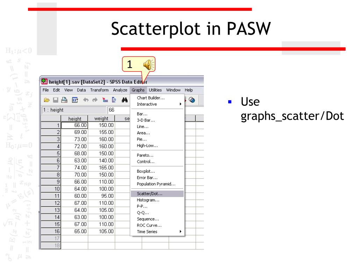The height and width of the screenshot is (268, 358).
Task: Expand the Time Series submenu
Action: pyautogui.click(x=157, y=232)
